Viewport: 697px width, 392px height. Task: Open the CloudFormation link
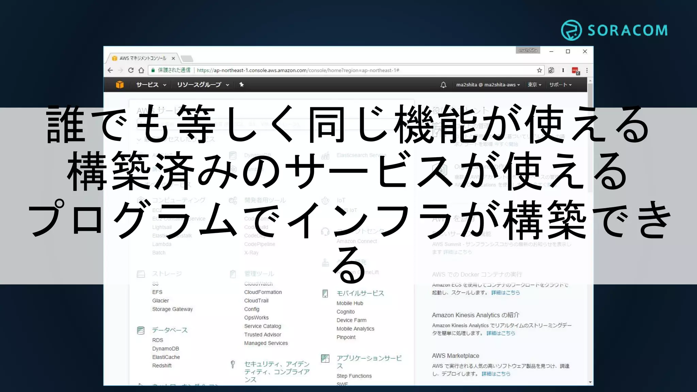(263, 292)
